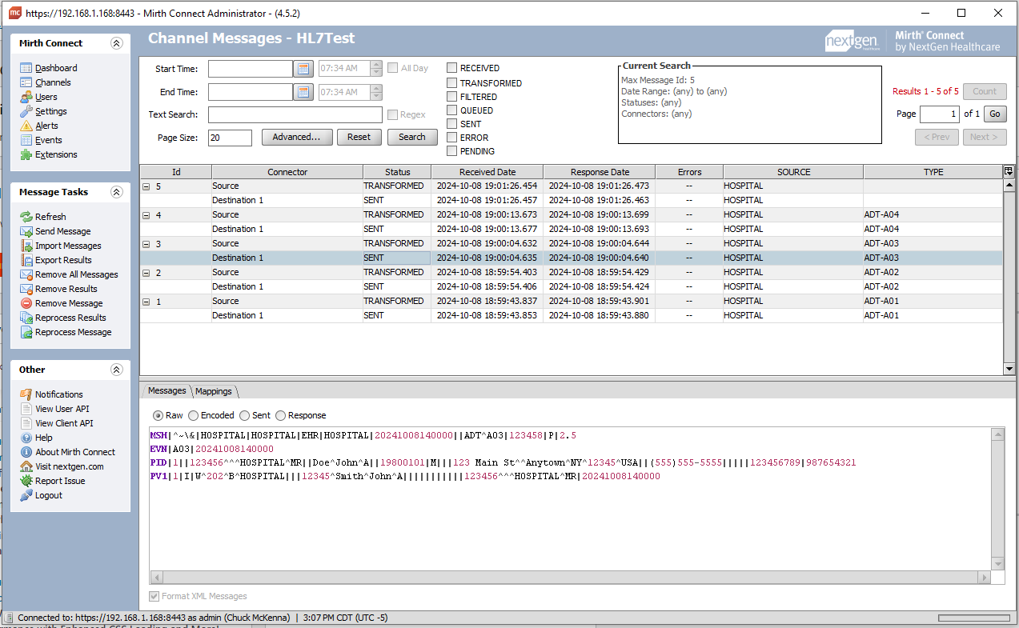Switch to the Mappings tab
This screenshot has height=628, width=1019.
[214, 391]
